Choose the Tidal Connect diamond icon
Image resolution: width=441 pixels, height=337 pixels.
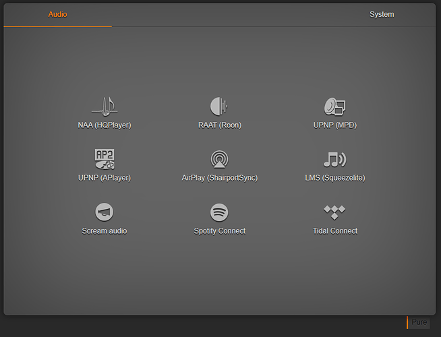click(334, 212)
